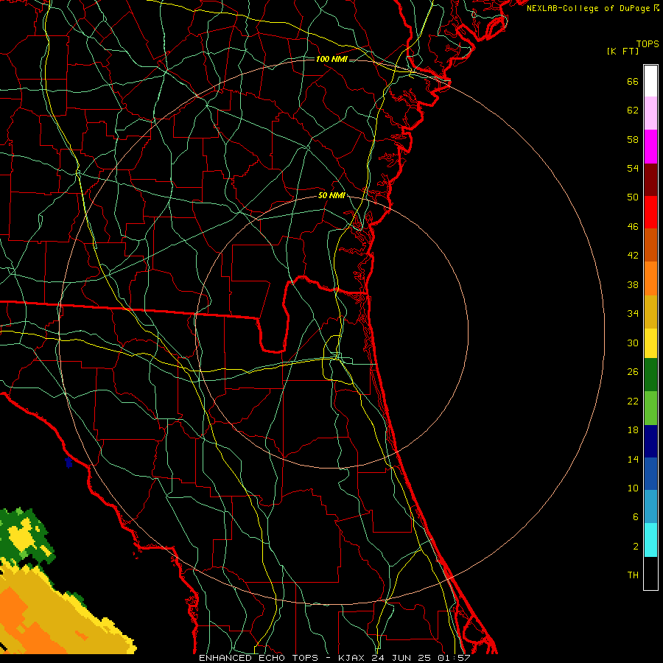The image size is (663, 663).
Task: Pick the dark orange legend swatch
Action: 650,245
